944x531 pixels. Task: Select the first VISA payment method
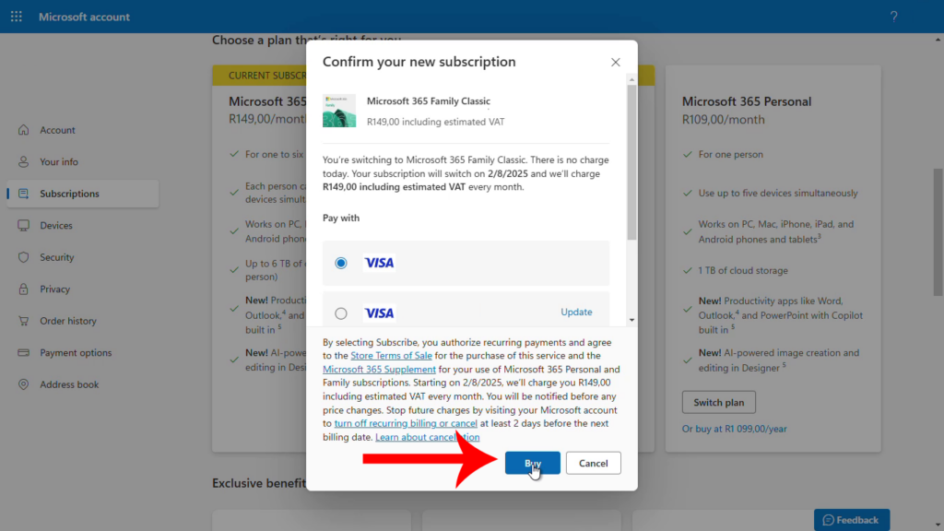(339, 263)
